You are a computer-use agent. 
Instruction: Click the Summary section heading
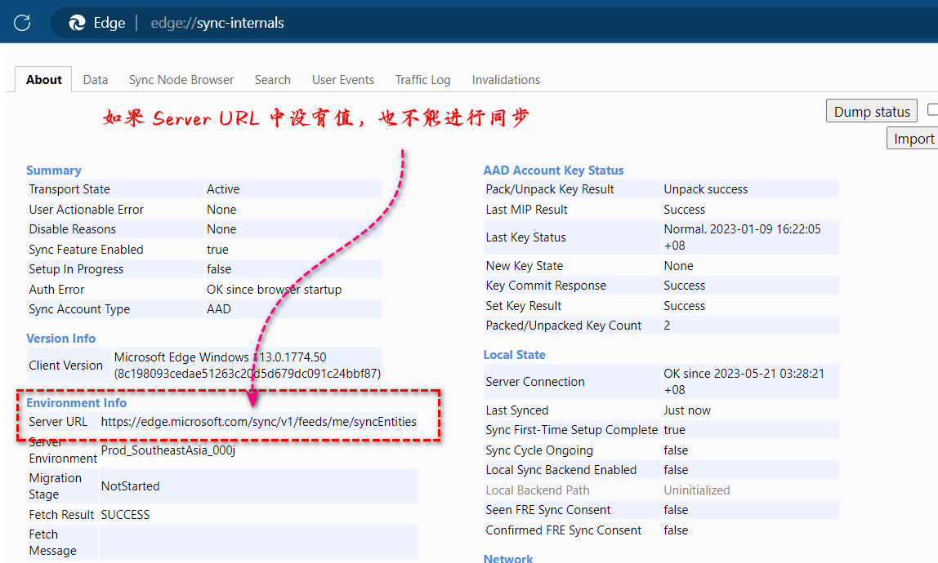tap(53, 171)
